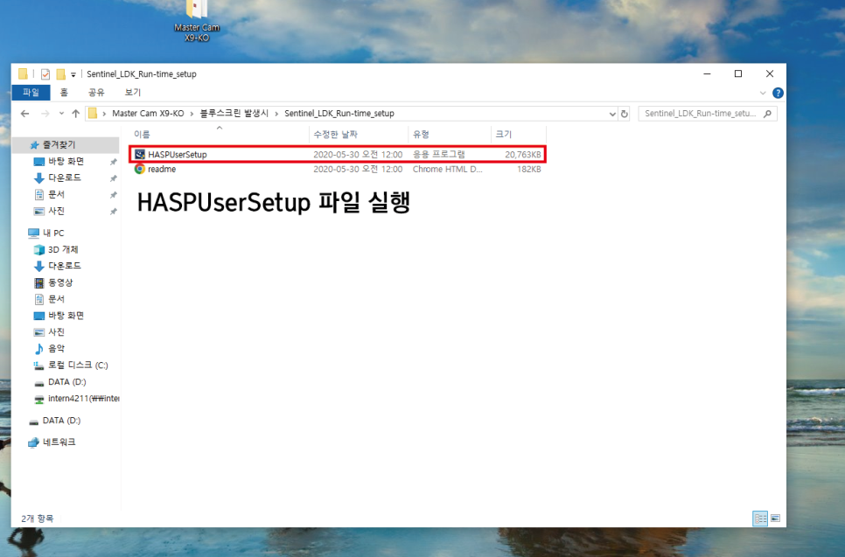Image resolution: width=845 pixels, height=557 pixels.
Task: Switch to large icons view in status bar
Action: (776, 519)
